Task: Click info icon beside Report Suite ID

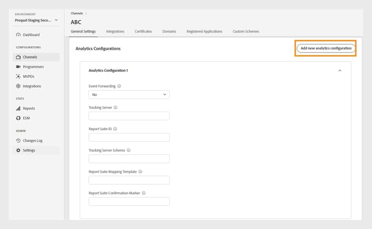Action: click(116, 129)
